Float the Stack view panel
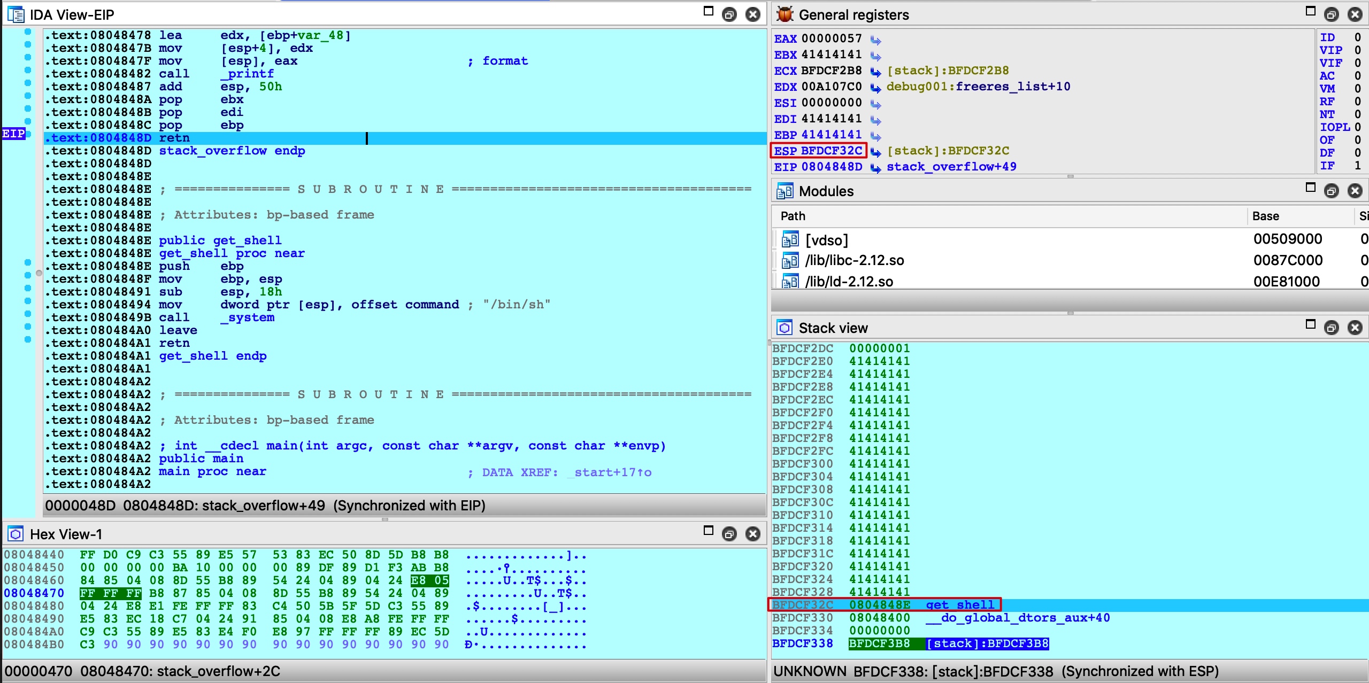The height and width of the screenshot is (683, 1369). [x=1331, y=328]
